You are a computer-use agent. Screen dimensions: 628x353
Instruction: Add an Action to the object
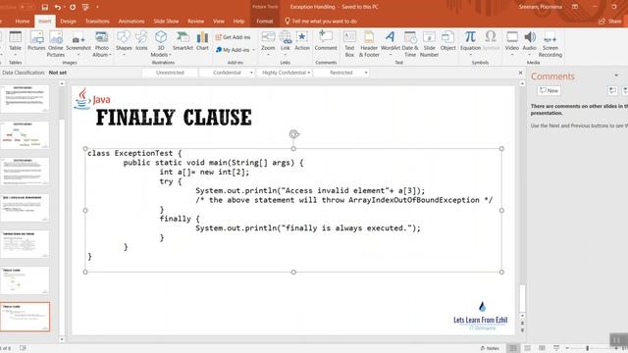(302, 41)
